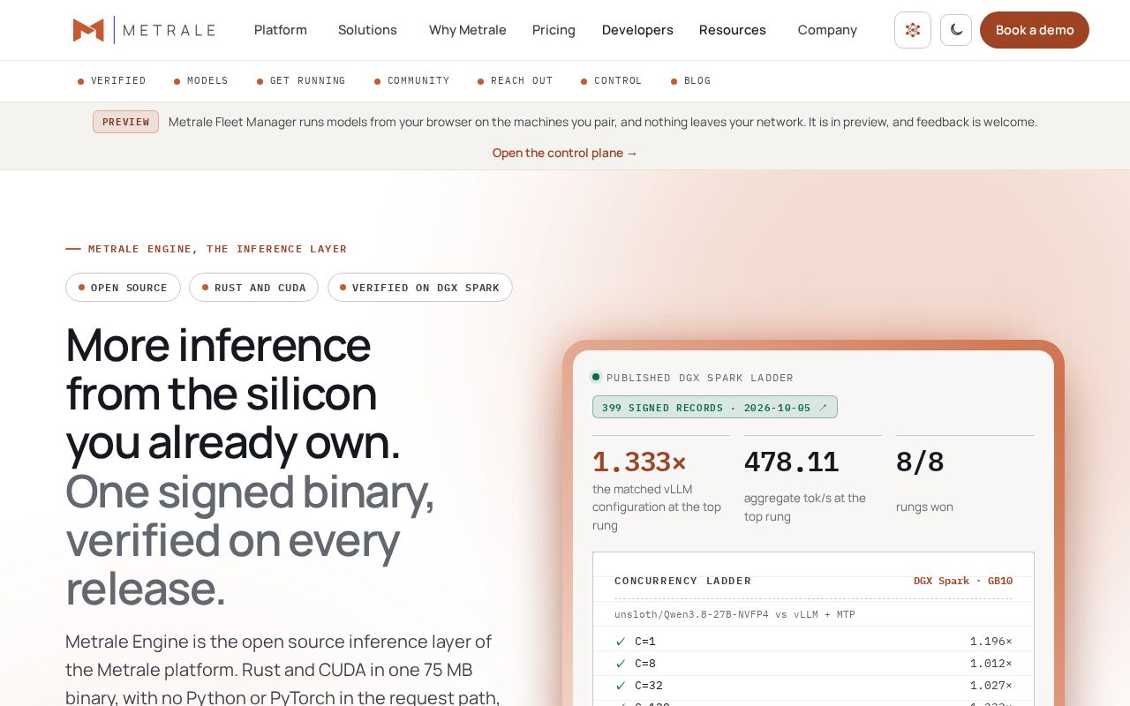Open the Solutions menu
This screenshot has width=1130, height=706.
(367, 30)
